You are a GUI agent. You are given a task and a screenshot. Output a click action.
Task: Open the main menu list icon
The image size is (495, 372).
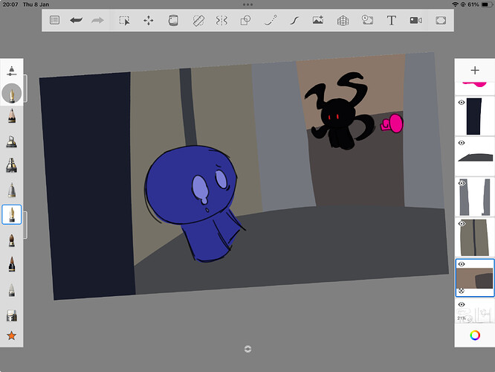[54, 20]
